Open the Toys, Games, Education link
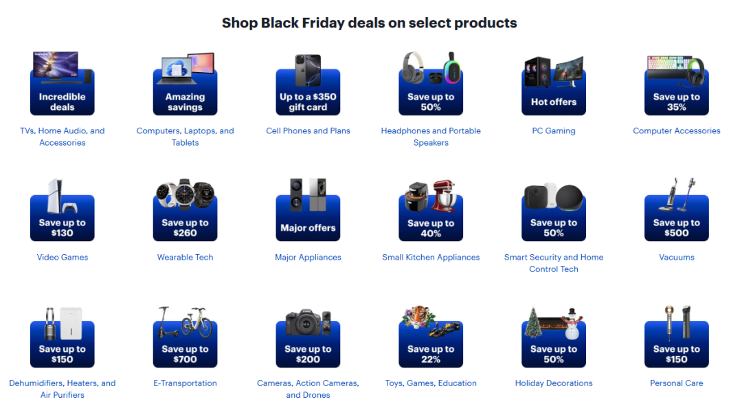 tap(431, 383)
